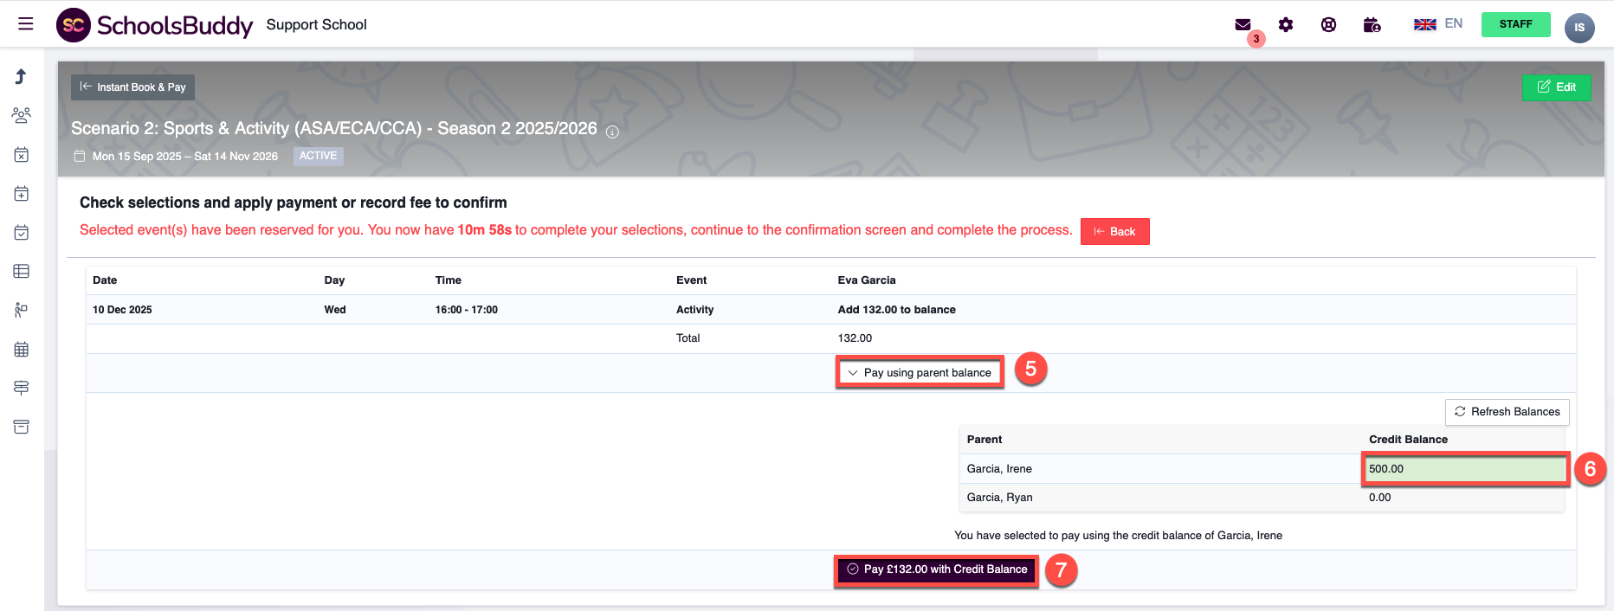This screenshot has height=611, width=1614.
Task: Click the red Back button
Action: point(1114,232)
